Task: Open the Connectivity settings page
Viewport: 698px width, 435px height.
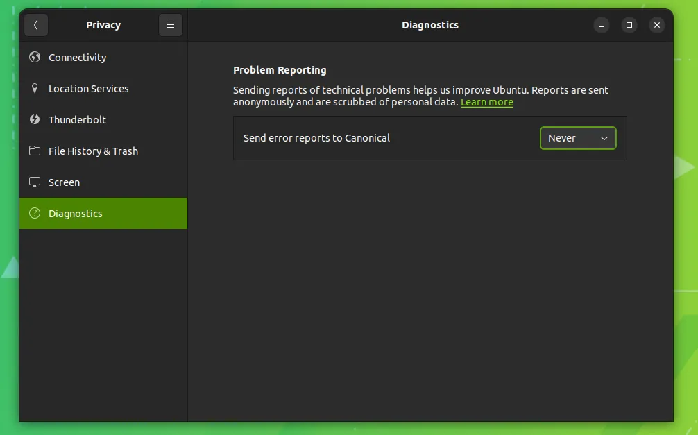Action: pyautogui.click(x=78, y=58)
